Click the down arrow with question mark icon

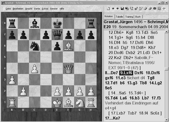[x=131, y=8]
